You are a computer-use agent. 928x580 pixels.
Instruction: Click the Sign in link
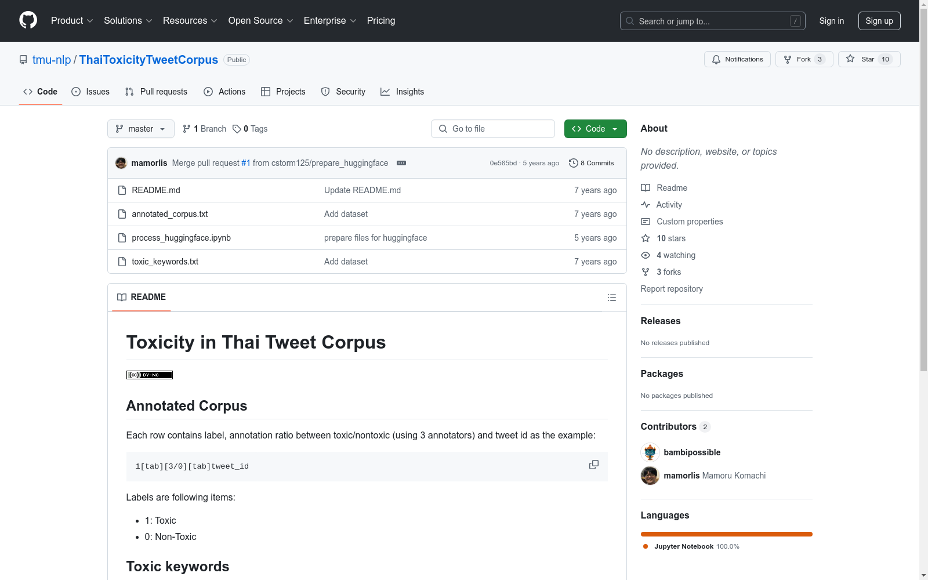(x=832, y=21)
